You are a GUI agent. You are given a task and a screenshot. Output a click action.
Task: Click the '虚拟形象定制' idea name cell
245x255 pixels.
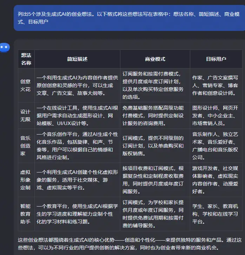click(x=26, y=180)
